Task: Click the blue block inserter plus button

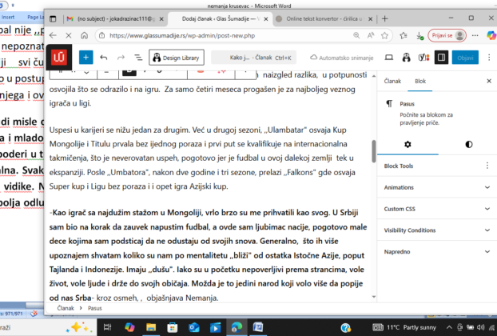Action: point(86,58)
